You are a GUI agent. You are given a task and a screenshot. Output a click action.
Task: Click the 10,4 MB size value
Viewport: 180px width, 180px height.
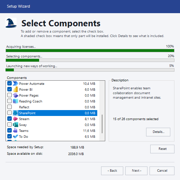click(x=89, y=84)
